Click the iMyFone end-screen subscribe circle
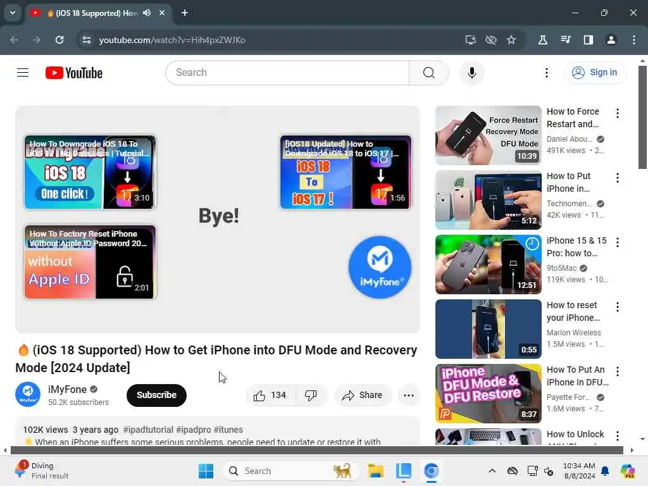Image resolution: width=648 pixels, height=486 pixels. click(380, 267)
